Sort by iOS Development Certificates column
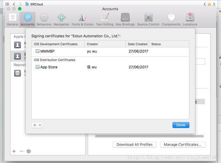This screenshot has height=163, width=221. (x=58, y=44)
